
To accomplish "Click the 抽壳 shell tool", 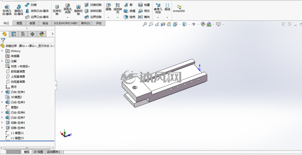I will pyautogui.click(x=130, y=17).
